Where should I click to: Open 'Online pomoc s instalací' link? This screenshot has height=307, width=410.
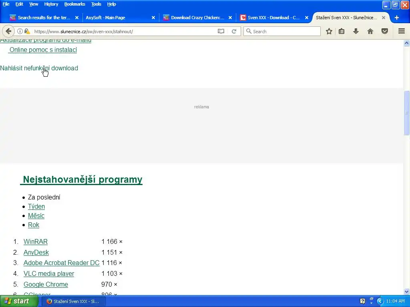click(x=42, y=50)
